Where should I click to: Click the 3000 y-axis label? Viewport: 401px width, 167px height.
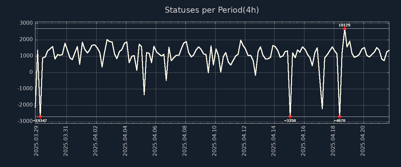26,23
